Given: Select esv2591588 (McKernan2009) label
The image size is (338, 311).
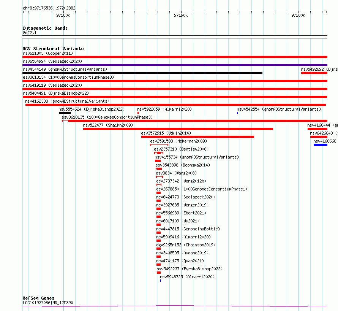Looking at the screenshot, I should 178,141.
